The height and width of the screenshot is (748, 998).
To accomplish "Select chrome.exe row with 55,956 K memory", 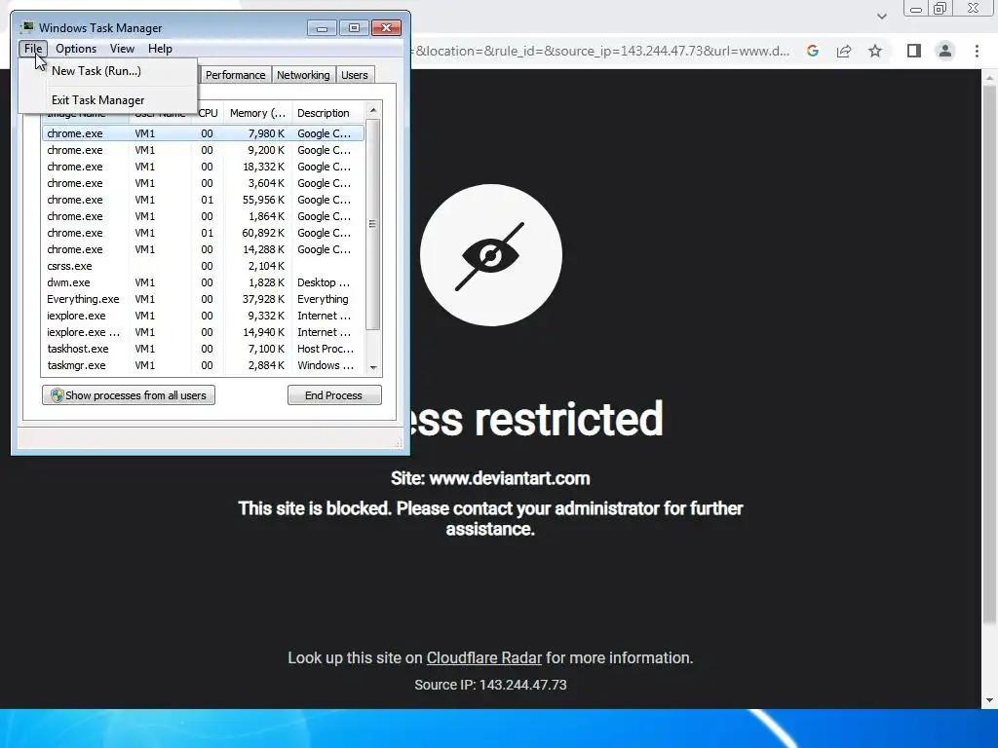I will pyautogui.click(x=203, y=200).
